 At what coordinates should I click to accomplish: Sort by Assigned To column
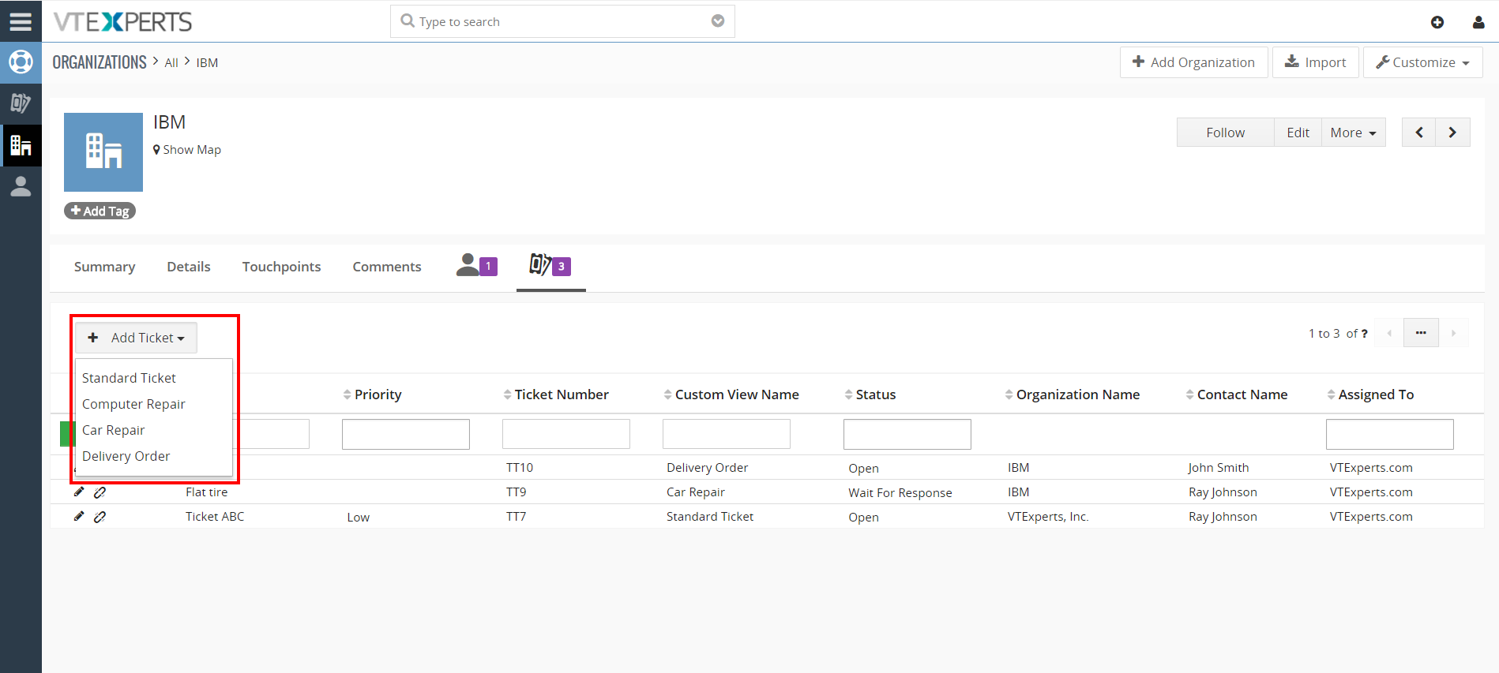(x=1370, y=394)
